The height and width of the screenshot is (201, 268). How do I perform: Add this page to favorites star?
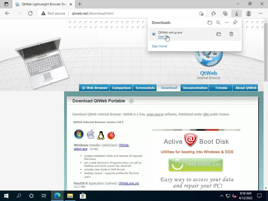(x=201, y=13)
